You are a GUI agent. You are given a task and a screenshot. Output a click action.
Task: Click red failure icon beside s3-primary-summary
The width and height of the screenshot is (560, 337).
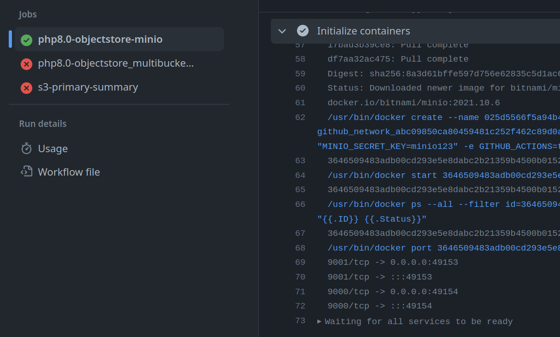27,87
